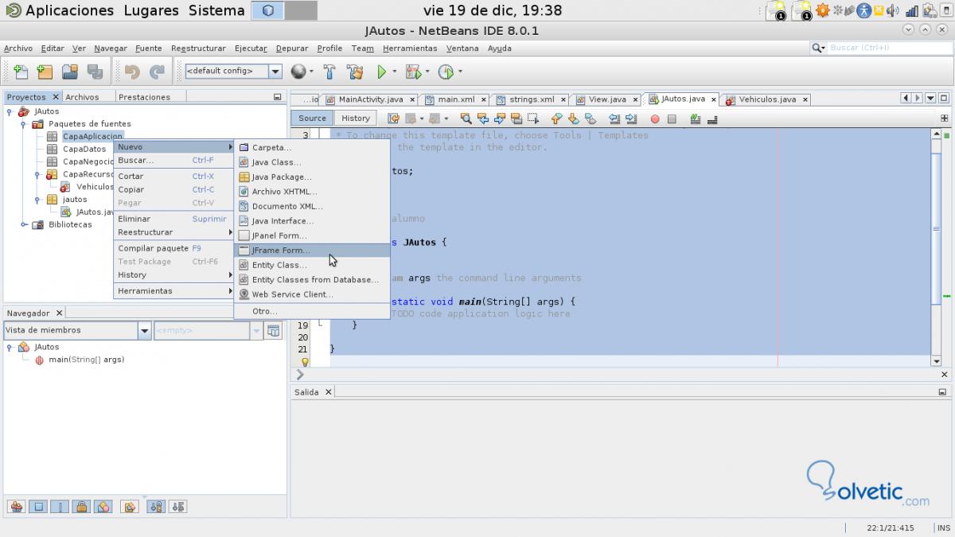Toggle Highlight Search icon in editor toolbar
This screenshot has height=537, width=955.
(x=516, y=119)
